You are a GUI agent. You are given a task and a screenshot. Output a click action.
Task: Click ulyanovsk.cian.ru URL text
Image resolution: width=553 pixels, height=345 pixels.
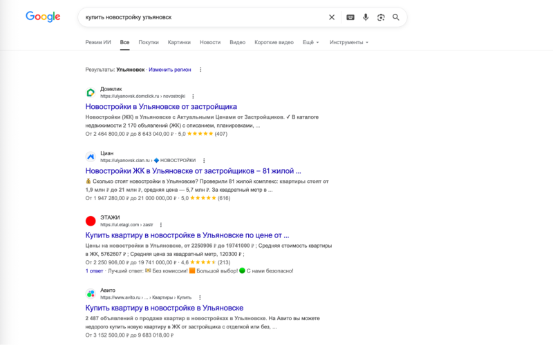148,161
